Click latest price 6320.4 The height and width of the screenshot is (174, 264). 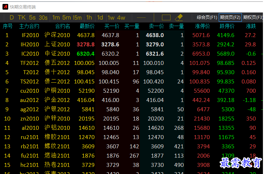click(x=86, y=54)
